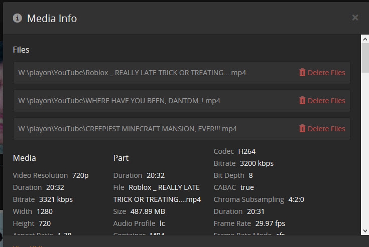Click the 720p video resolution value

pos(80,175)
